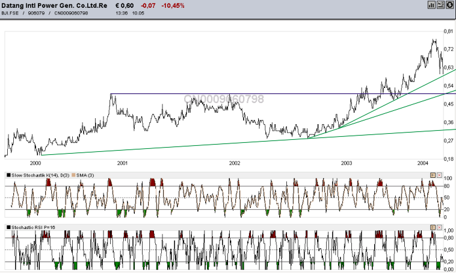Click the 0,81 price axis label
The image size is (456, 273).
pyautogui.click(x=449, y=31)
